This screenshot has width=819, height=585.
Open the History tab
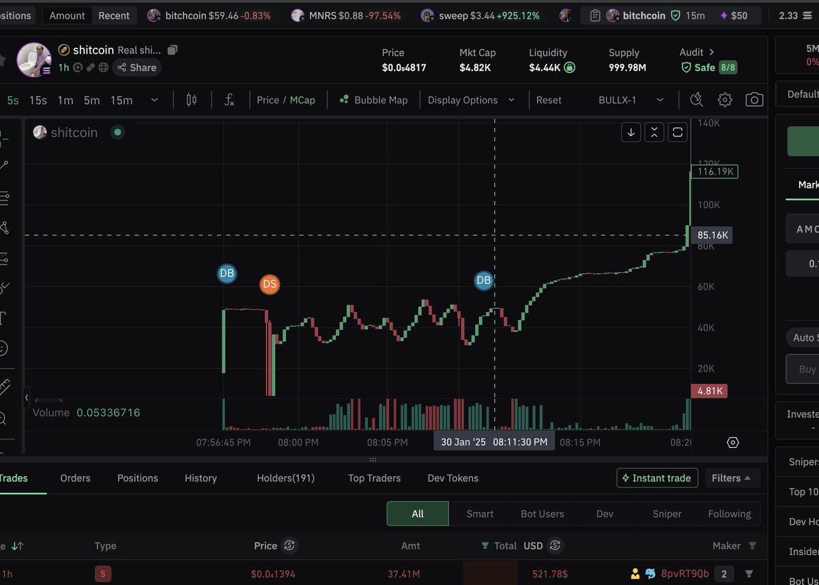click(x=201, y=478)
